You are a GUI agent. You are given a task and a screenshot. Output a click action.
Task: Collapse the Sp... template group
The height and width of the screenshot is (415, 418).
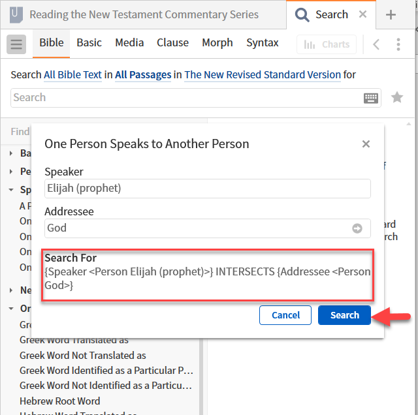click(11, 190)
